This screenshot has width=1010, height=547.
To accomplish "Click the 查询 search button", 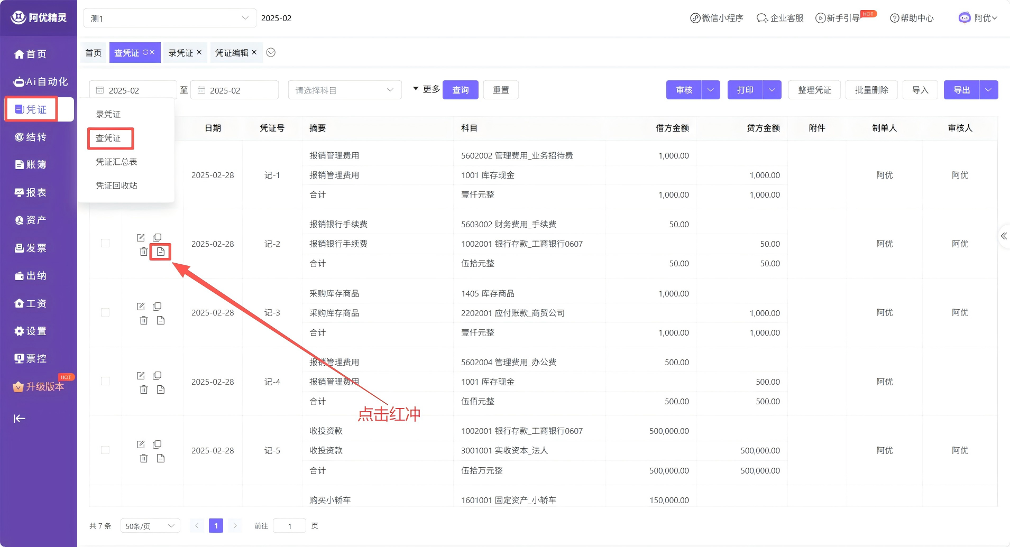I will click(460, 90).
